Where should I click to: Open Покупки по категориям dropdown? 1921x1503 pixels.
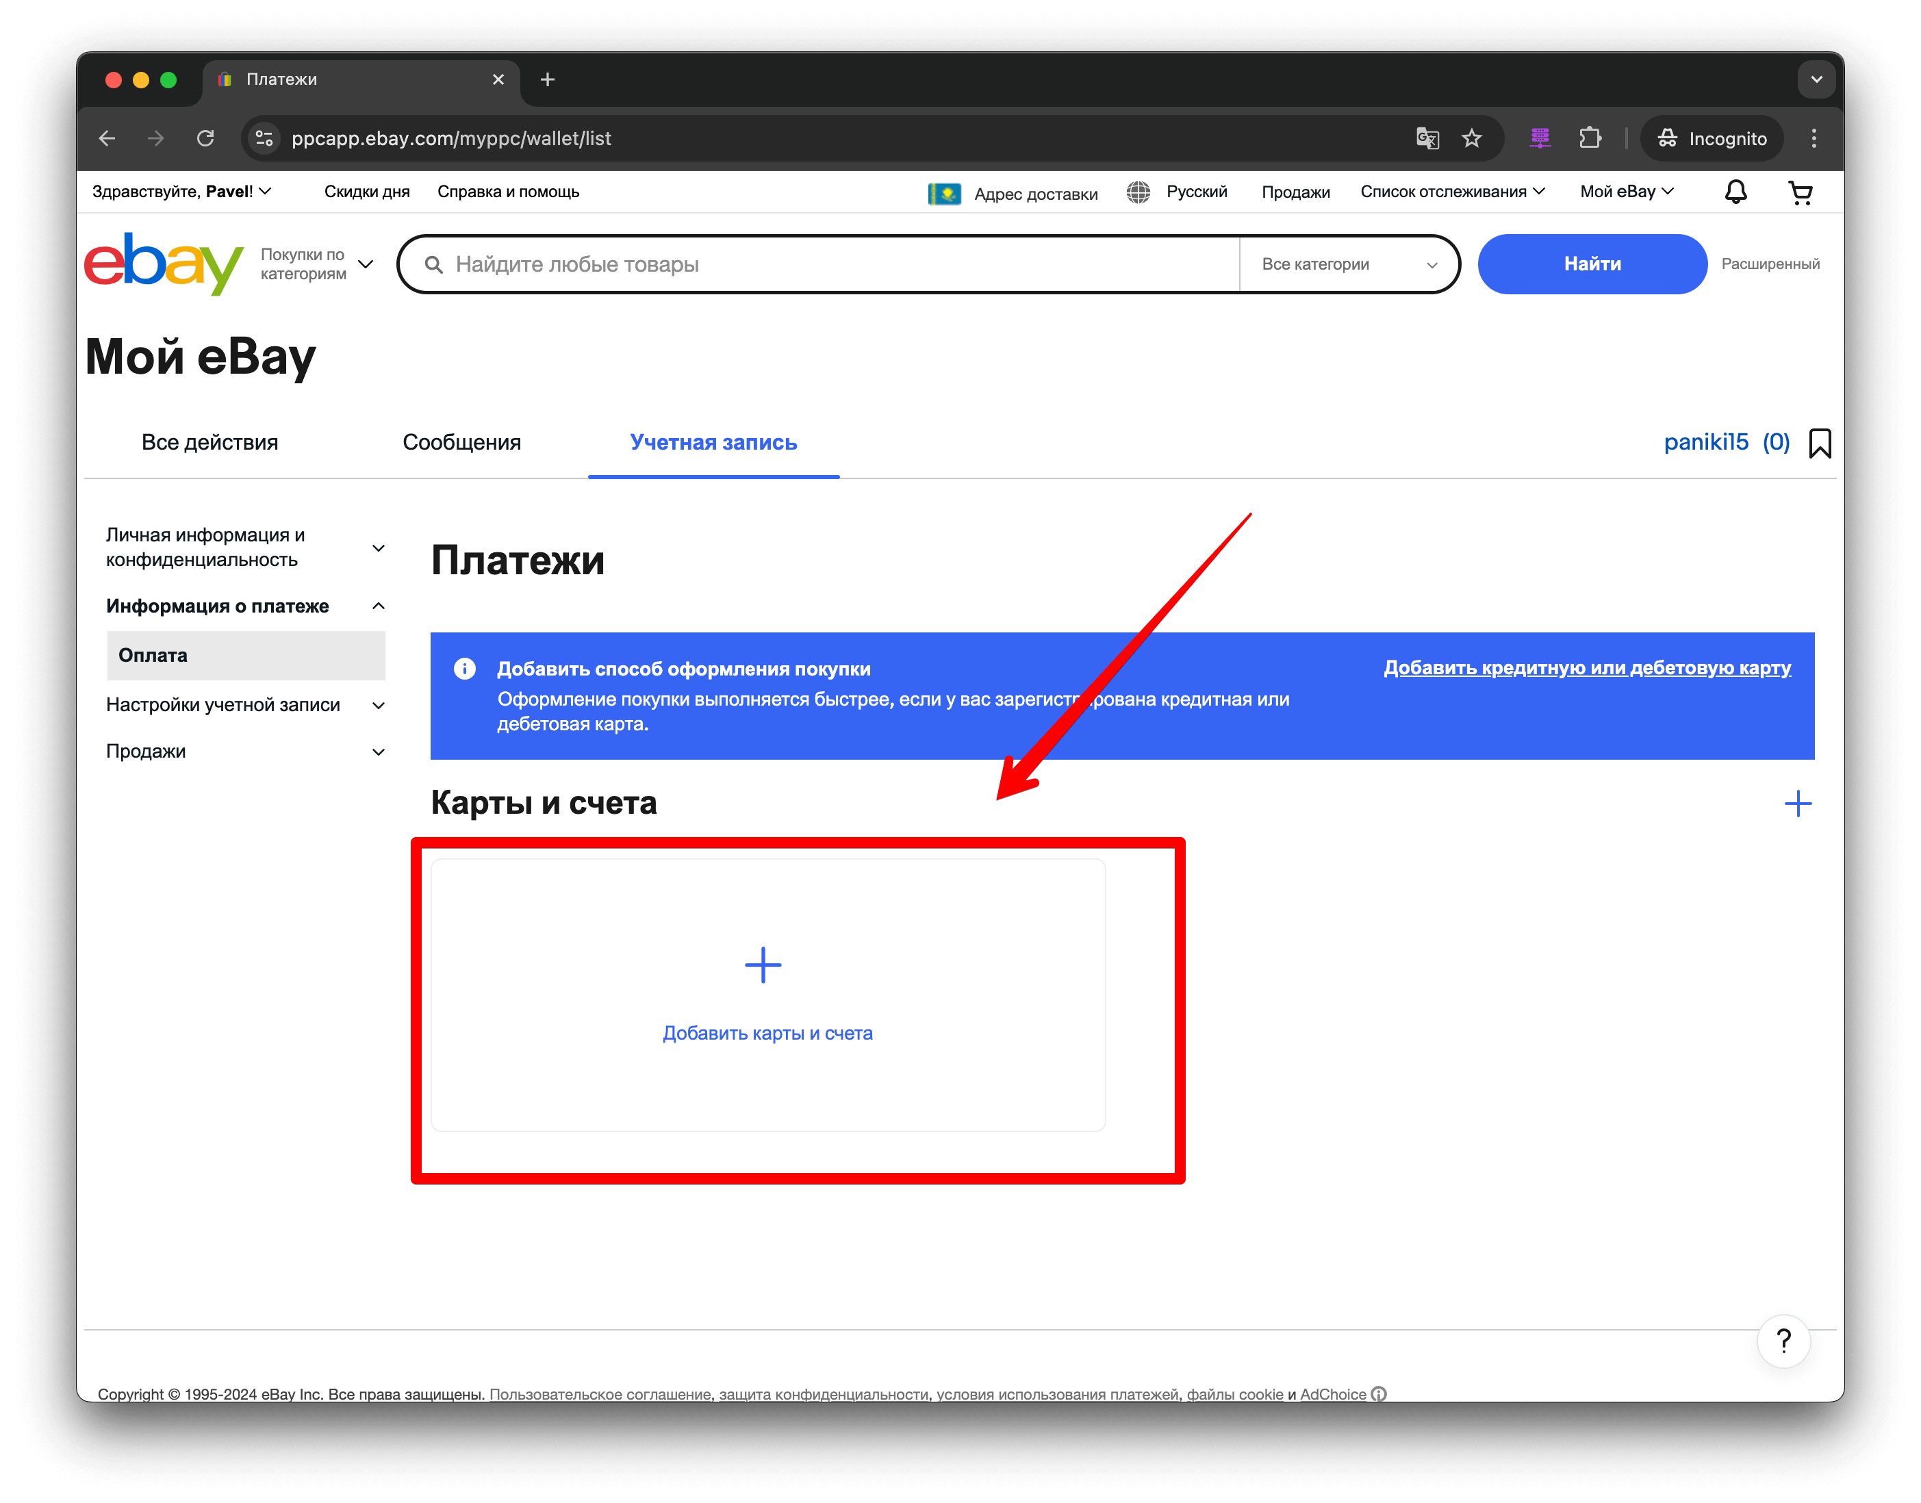click(317, 264)
